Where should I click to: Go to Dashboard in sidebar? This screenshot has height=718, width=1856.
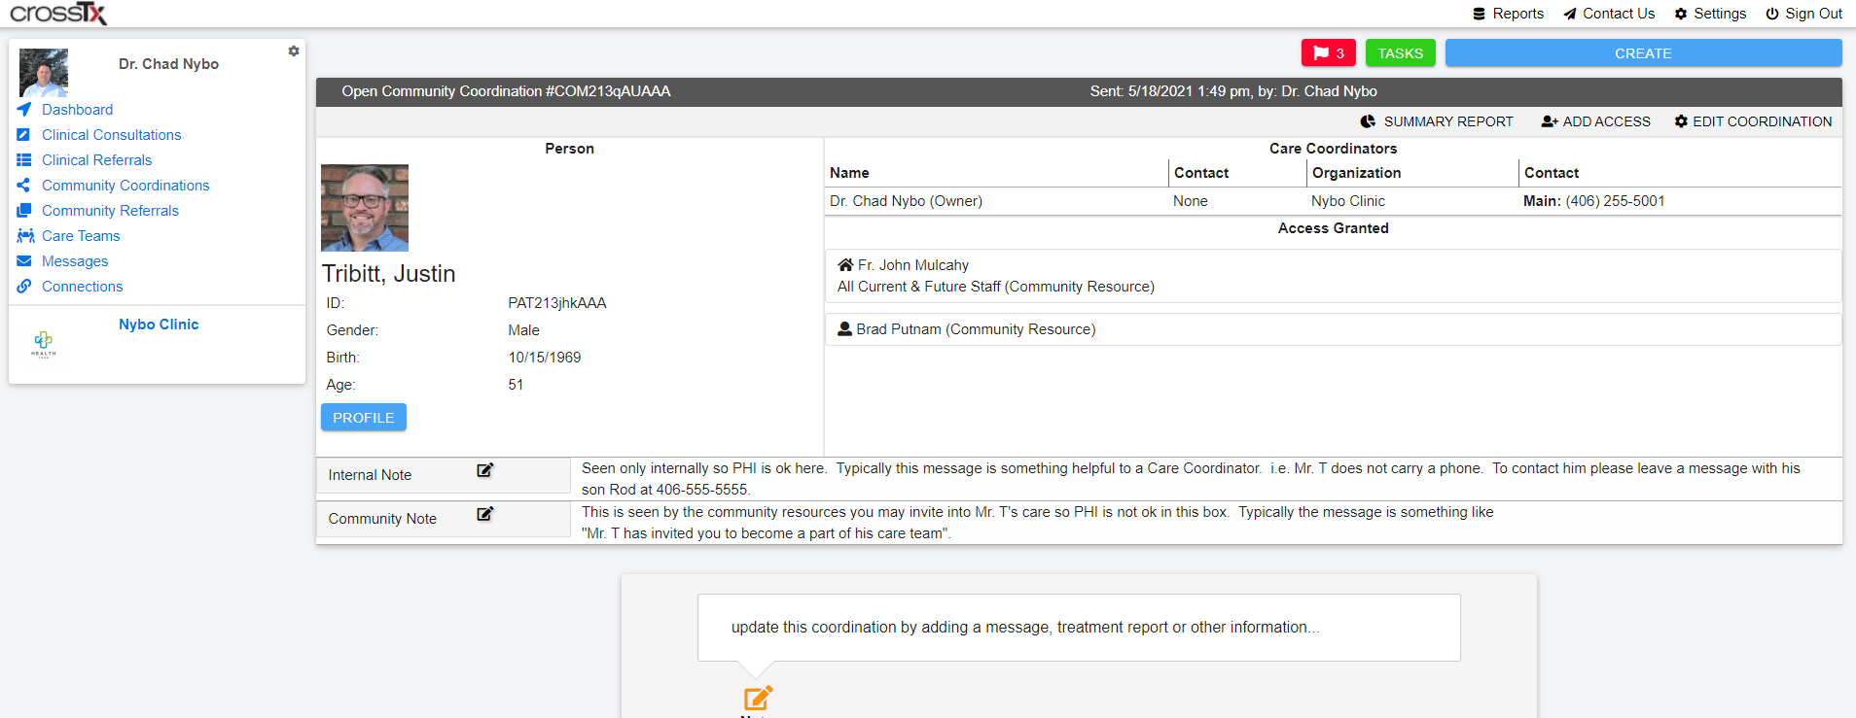(x=77, y=110)
